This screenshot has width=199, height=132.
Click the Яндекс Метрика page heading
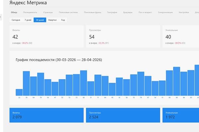click(x=28, y=3)
